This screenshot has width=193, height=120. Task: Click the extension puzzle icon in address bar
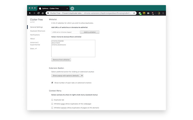48,13
